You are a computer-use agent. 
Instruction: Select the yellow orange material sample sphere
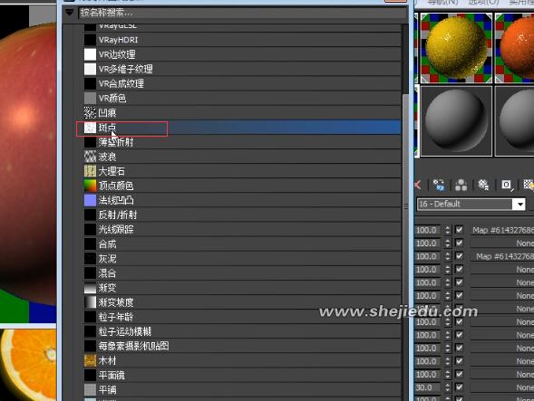coord(456,48)
